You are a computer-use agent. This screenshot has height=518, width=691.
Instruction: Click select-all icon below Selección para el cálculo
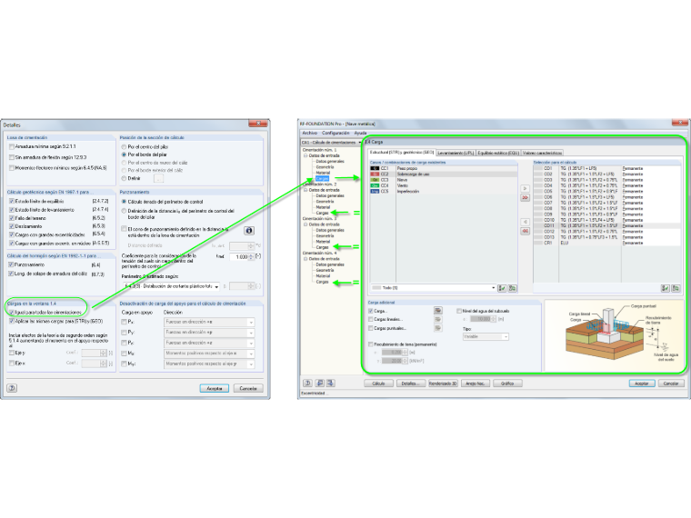665,288
